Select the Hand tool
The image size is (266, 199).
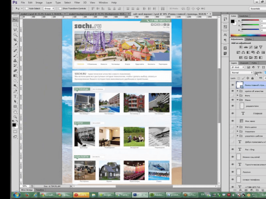[15, 112]
